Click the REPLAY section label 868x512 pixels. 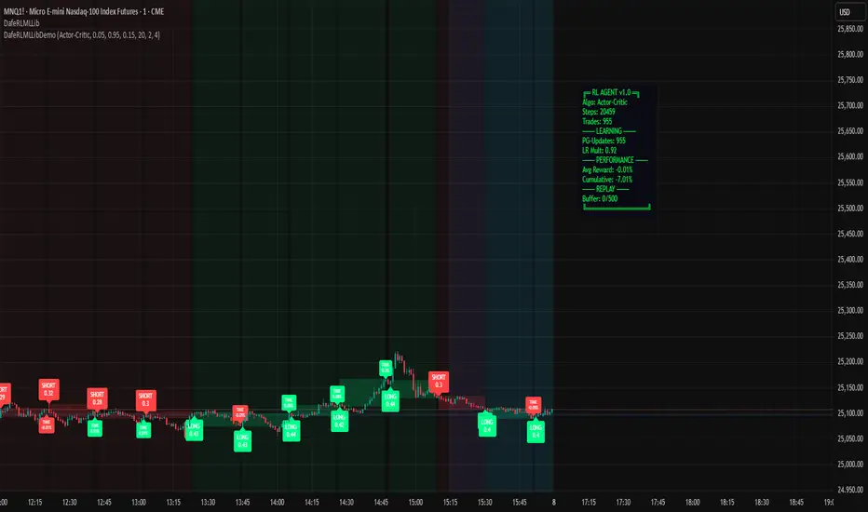coord(605,189)
